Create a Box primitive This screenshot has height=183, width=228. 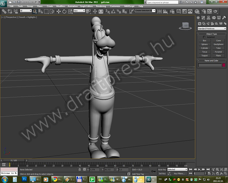[204, 41]
